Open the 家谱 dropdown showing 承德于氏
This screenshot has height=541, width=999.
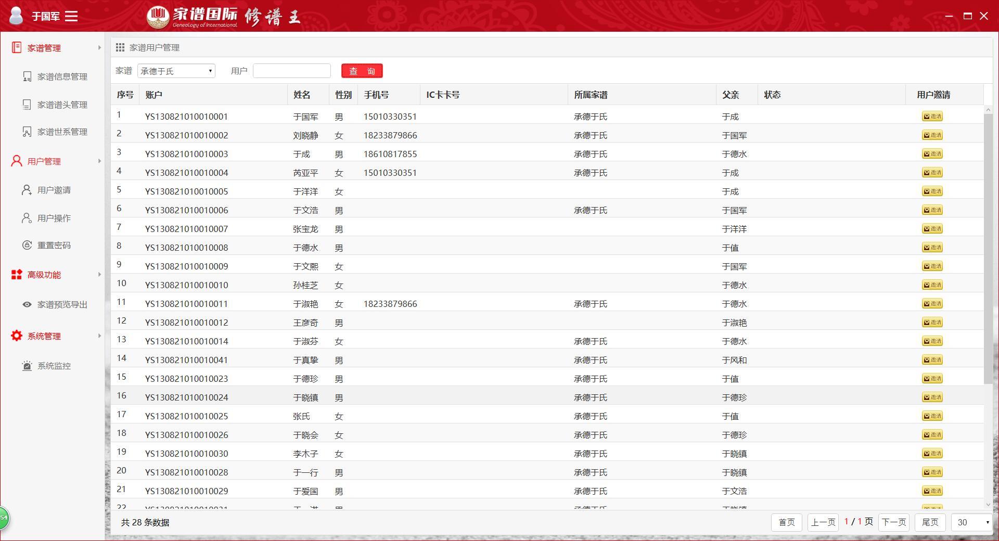point(176,71)
